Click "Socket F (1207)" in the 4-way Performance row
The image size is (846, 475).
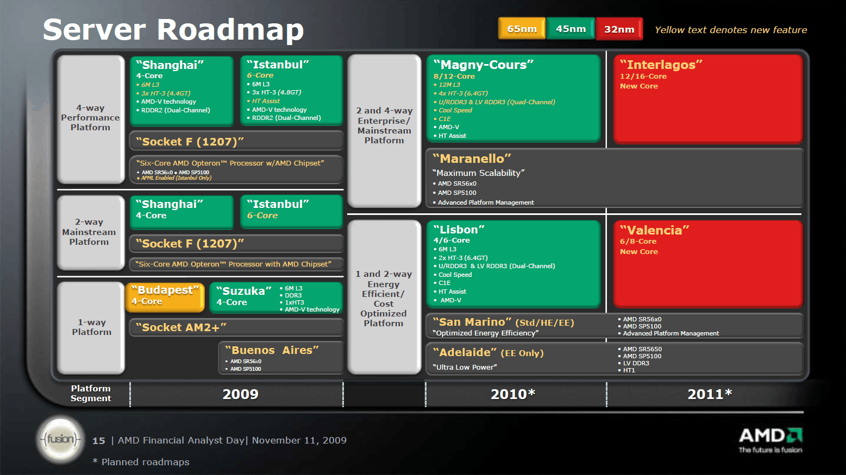tap(190, 142)
